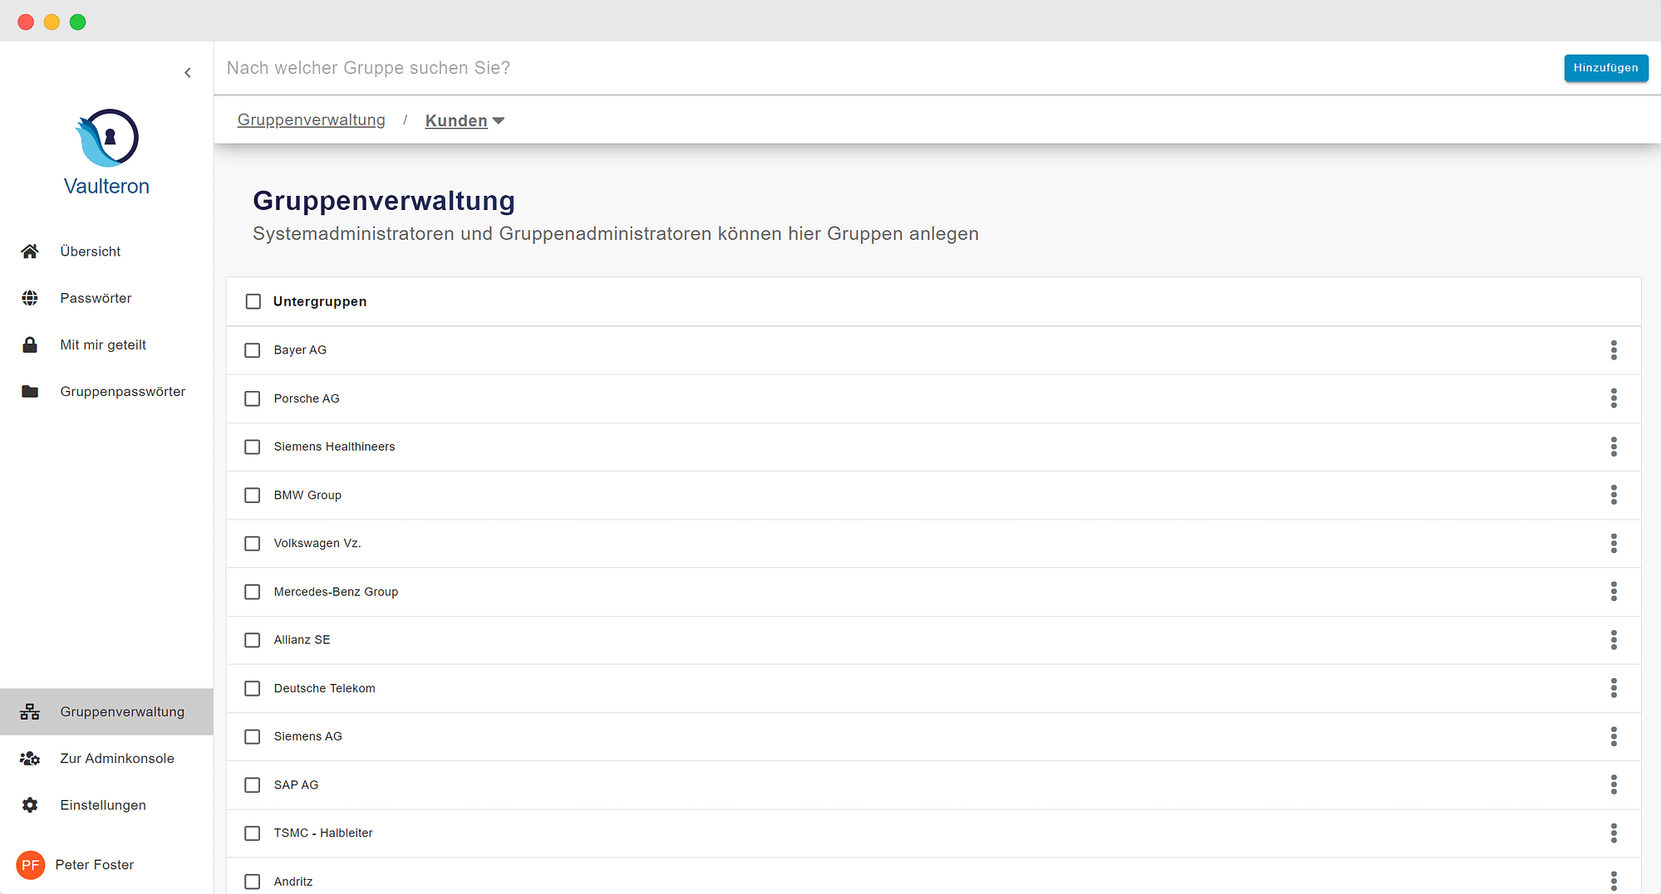This screenshot has height=894, width=1661.
Task: Open the three-dot menu for Andritz
Action: [1614, 881]
